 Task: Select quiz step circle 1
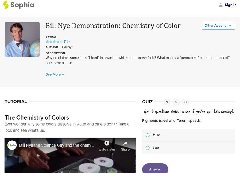point(166,102)
